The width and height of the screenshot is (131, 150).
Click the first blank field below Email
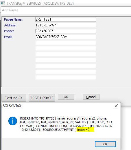pos(66,43)
